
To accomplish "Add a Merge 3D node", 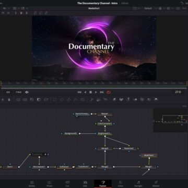I will tap(135, 99).
